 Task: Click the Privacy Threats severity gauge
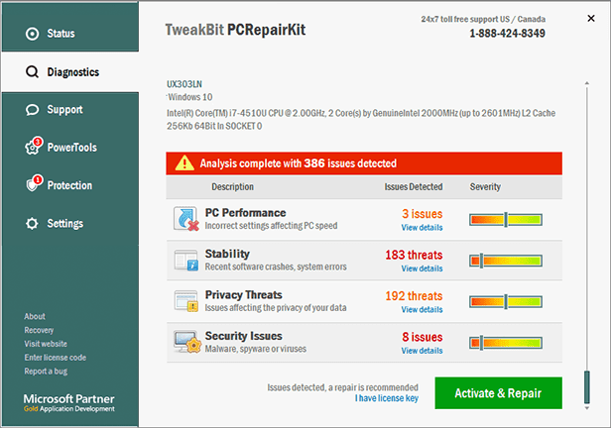point(506,301)
